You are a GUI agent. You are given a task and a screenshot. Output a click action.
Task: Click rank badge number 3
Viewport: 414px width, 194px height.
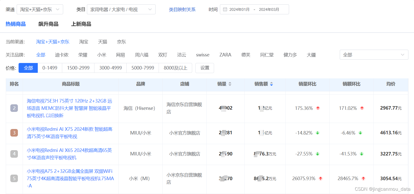coord(14,133)
